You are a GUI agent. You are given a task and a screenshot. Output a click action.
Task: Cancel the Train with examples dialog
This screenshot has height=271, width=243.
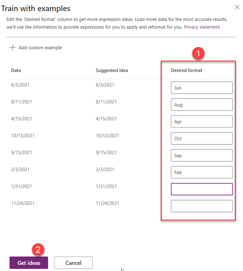pyautogui.click(x=73, y=263)
